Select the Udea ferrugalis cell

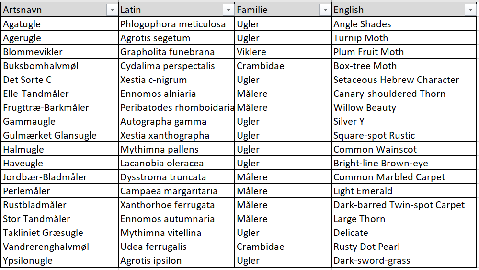(x=176, y=247)
